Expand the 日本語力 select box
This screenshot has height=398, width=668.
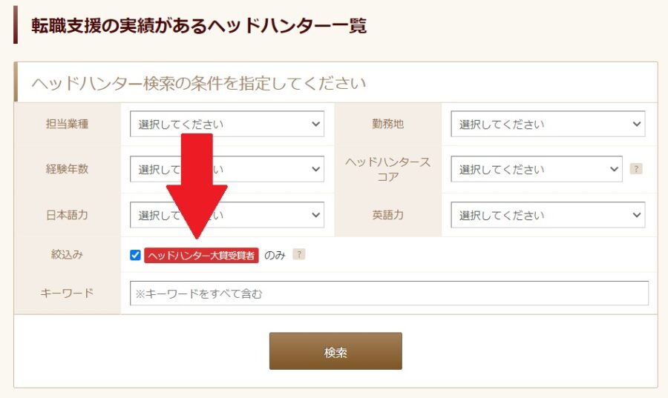tap(226, 215)
